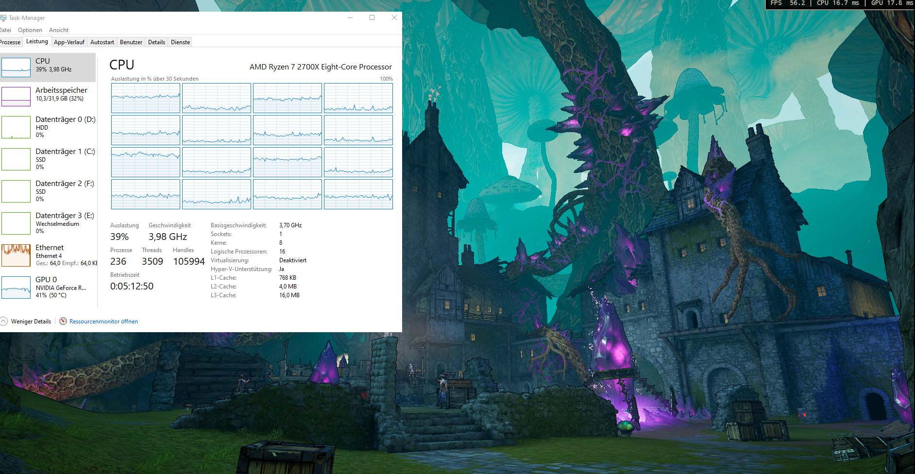Click the AMD Ryzen 7 2700X processor name
This screenshot has height=474, width=915.
tap(321, 67)
